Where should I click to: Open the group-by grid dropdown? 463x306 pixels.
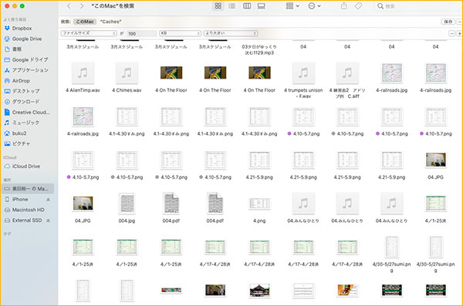click(x=292, y=6)
